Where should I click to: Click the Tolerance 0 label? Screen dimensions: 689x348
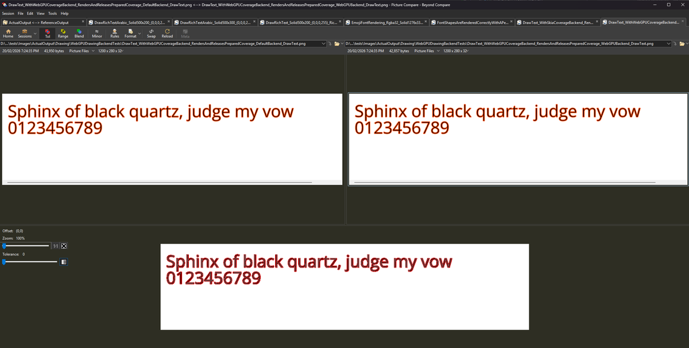tap(13, 254)
